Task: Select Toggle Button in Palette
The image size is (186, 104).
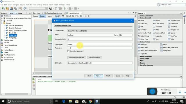Action: pyautogui.click(x=174, y=21)
